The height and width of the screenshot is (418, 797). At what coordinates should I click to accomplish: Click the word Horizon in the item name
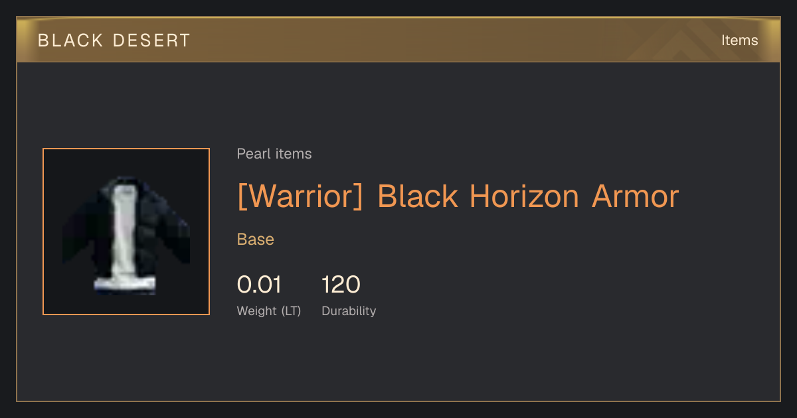click(x=524, y=197)
